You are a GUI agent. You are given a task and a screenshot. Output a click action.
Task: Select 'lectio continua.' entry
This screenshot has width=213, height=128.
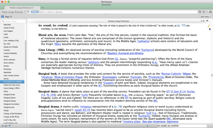click(9, 60)
